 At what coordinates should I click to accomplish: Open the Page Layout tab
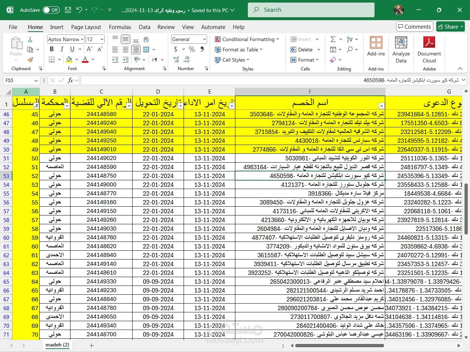[x=86, y=27]
